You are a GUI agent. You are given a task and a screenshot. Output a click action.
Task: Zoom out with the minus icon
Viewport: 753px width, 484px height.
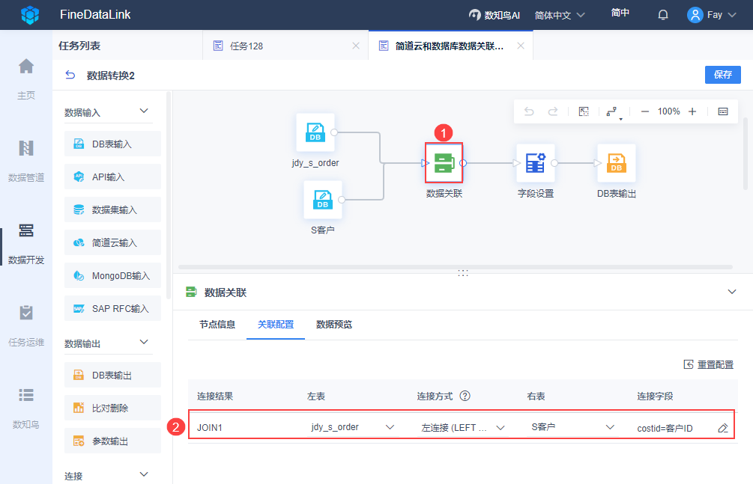(645, 111)
